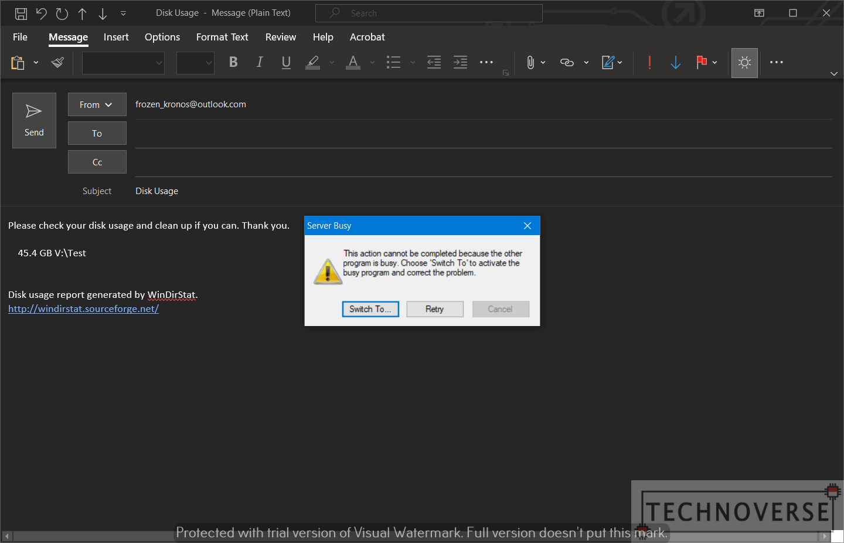Click the Cc address field
844x543 pixels.
point(484,162)
